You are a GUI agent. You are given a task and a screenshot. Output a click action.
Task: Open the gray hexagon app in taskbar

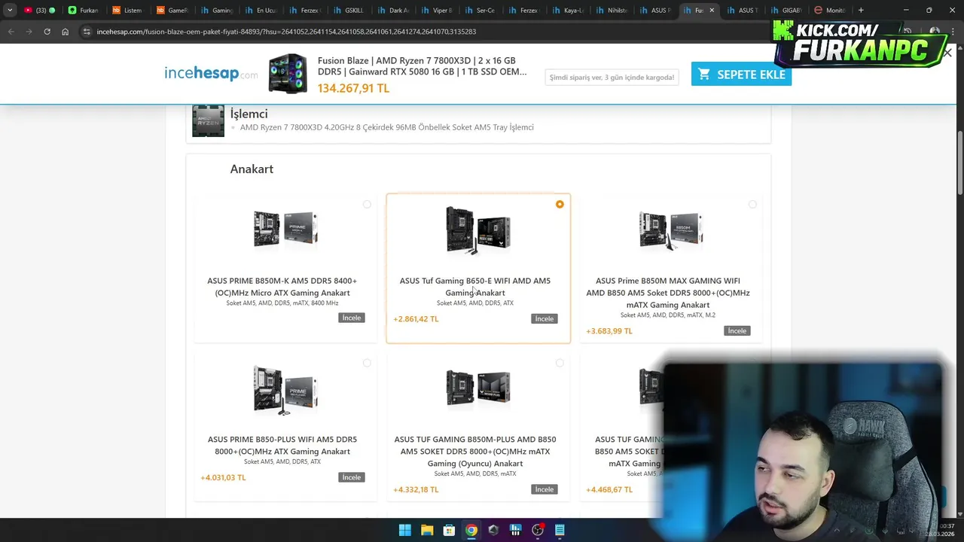[x=493, y=530]
